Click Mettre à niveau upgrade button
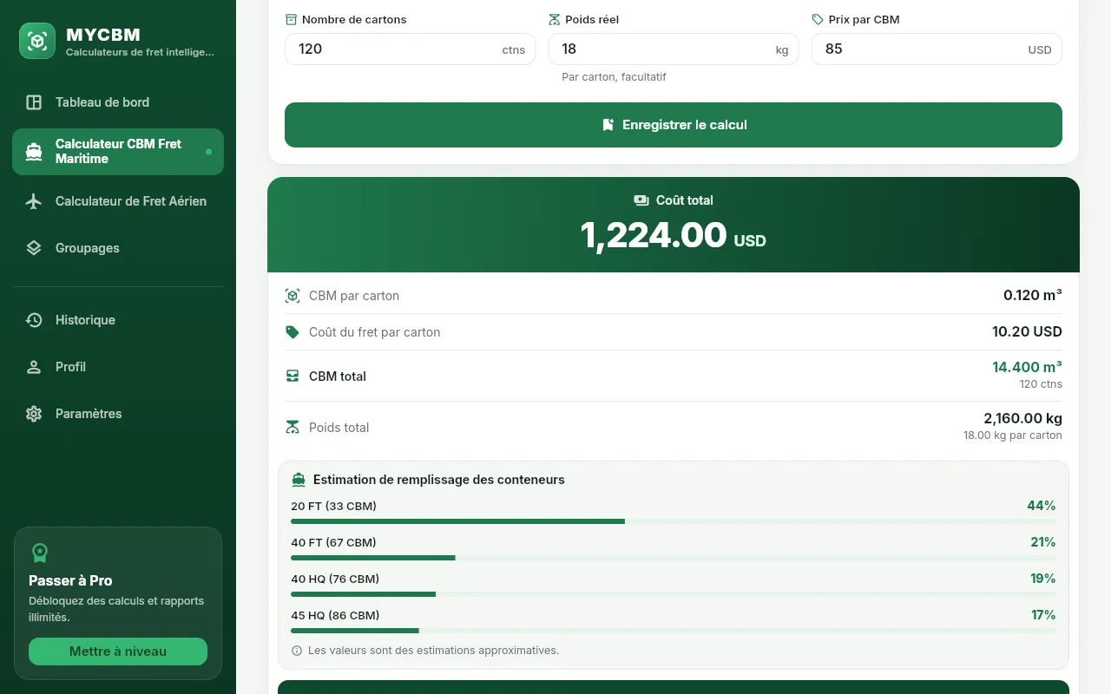The width and height of the screenshot is (1111, 694). [x=118, y=651]
